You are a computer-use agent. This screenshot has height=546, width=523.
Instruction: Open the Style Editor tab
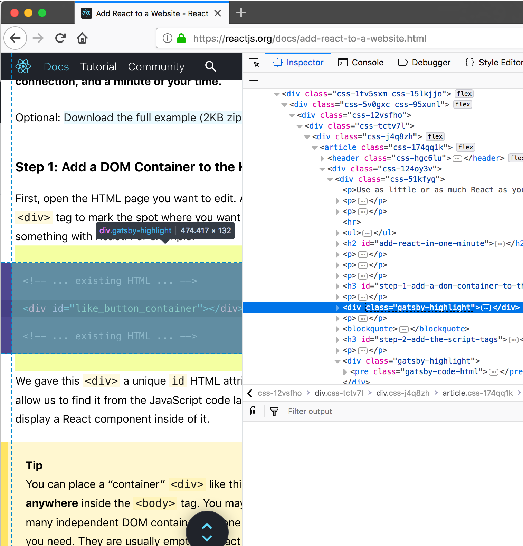point(494,63)
